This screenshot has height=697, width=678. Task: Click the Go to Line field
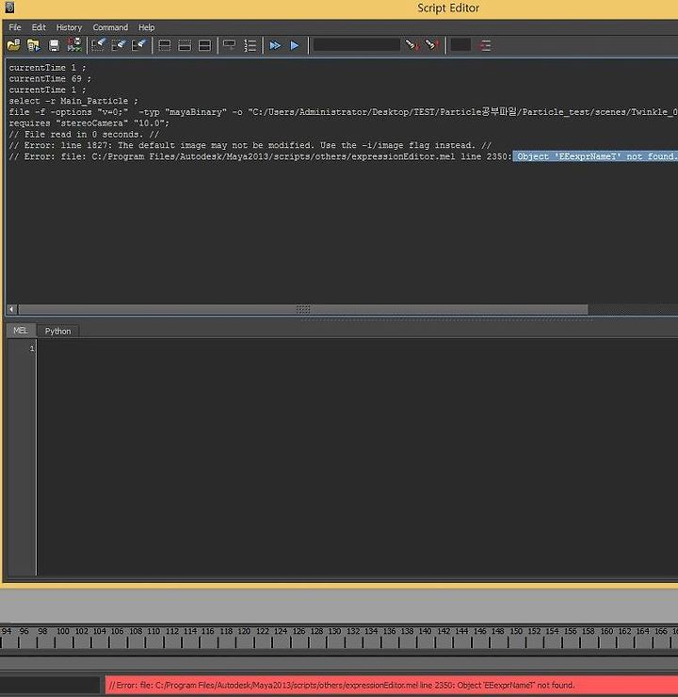coord(460,45)
